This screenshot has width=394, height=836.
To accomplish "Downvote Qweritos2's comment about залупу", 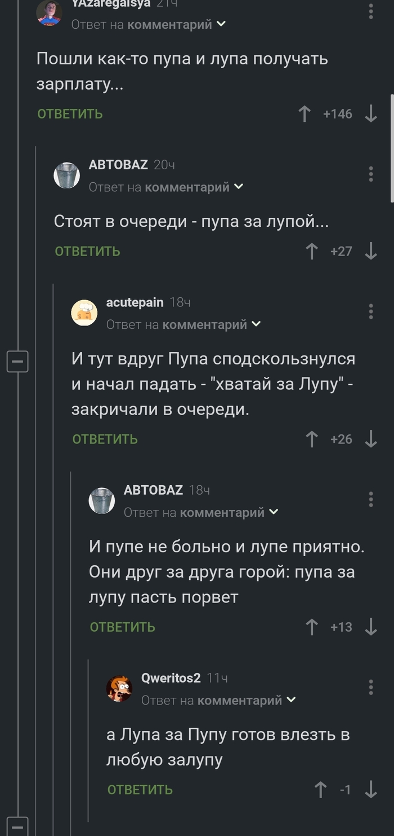I will tap(371, 790).
